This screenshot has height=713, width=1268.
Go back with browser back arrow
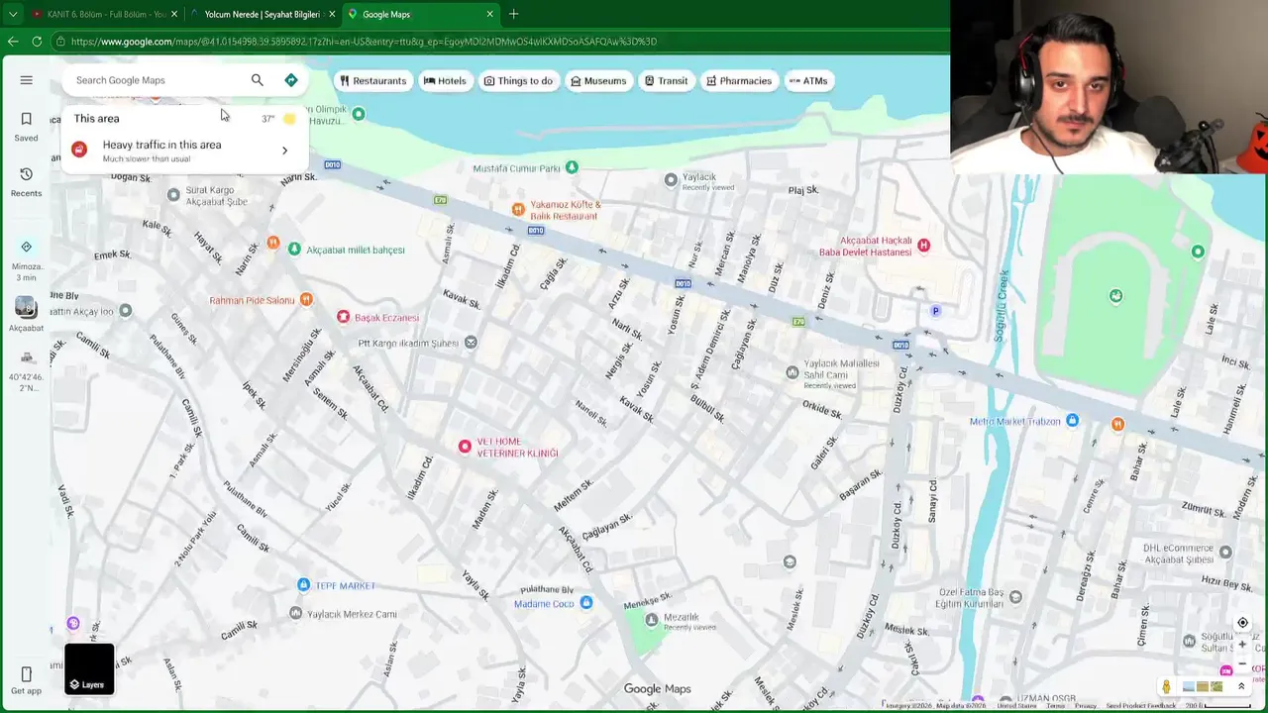tap(12, 42)
